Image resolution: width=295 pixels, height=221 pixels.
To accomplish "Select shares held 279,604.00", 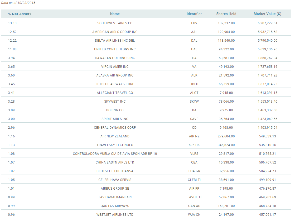I will coord(226,136).
